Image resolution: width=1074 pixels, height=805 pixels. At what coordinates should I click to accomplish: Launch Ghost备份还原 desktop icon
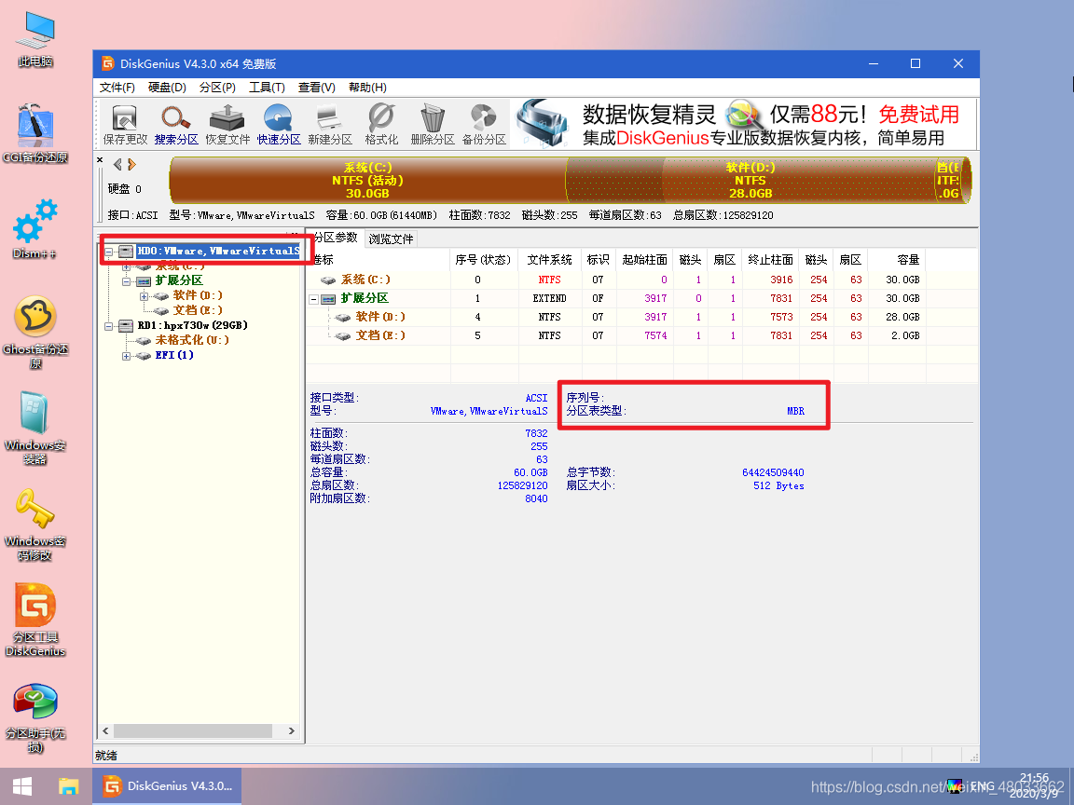35,333
